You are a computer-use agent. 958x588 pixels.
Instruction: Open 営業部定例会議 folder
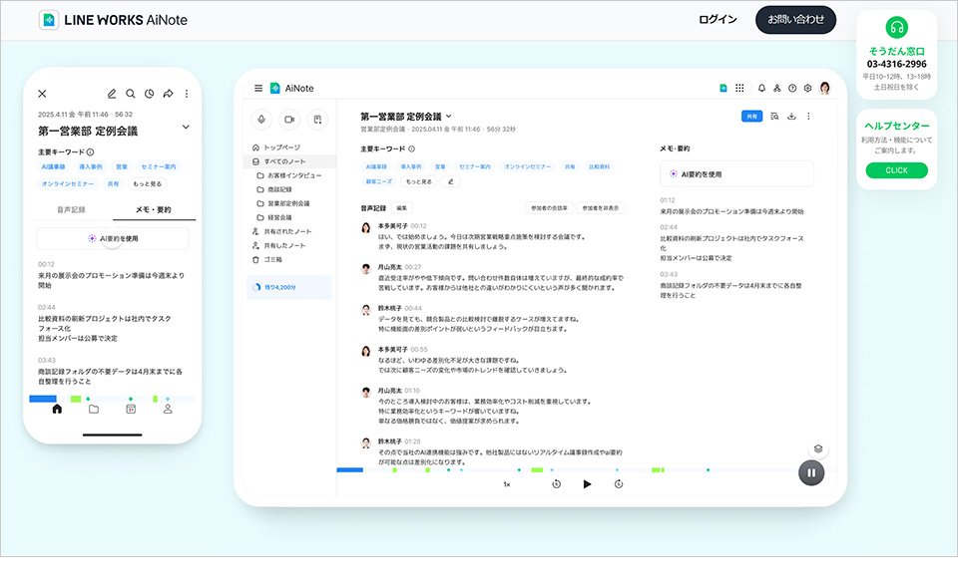coord(283,203)
